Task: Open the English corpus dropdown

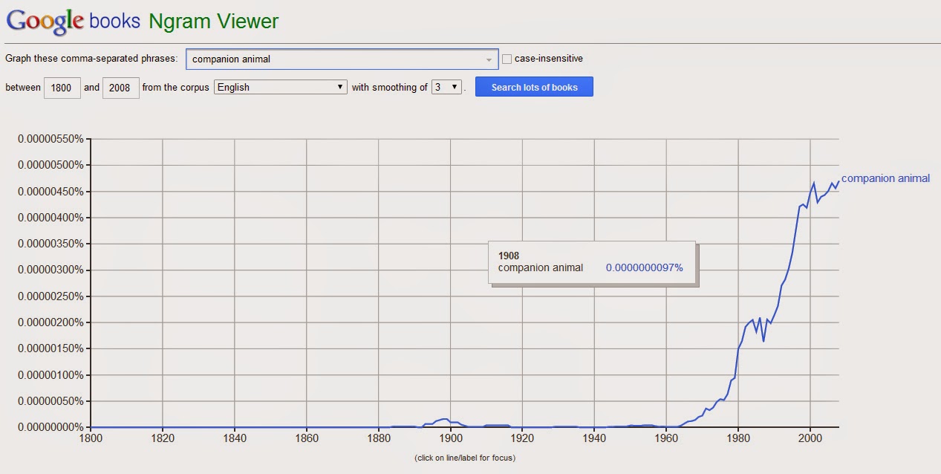Action: (x=281, y=87)
